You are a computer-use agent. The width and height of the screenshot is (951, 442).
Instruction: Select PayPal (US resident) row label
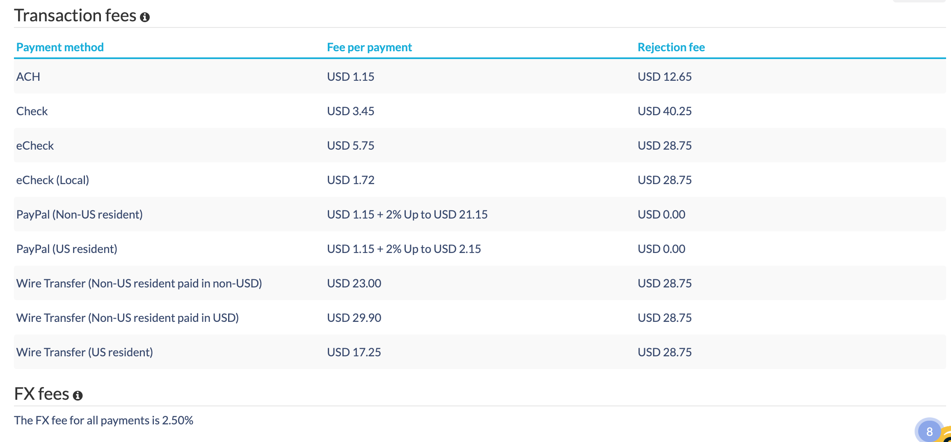point(67,249)
